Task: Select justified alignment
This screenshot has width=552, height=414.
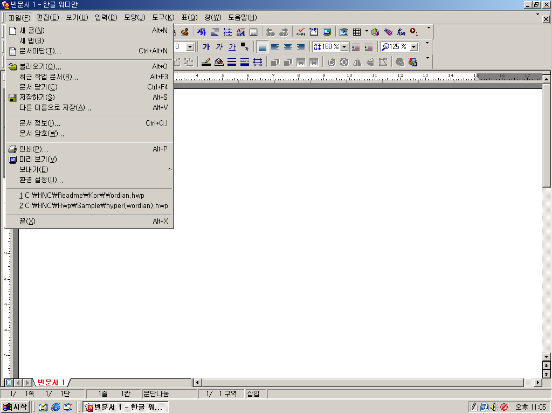Action: (x=263, y=47)
